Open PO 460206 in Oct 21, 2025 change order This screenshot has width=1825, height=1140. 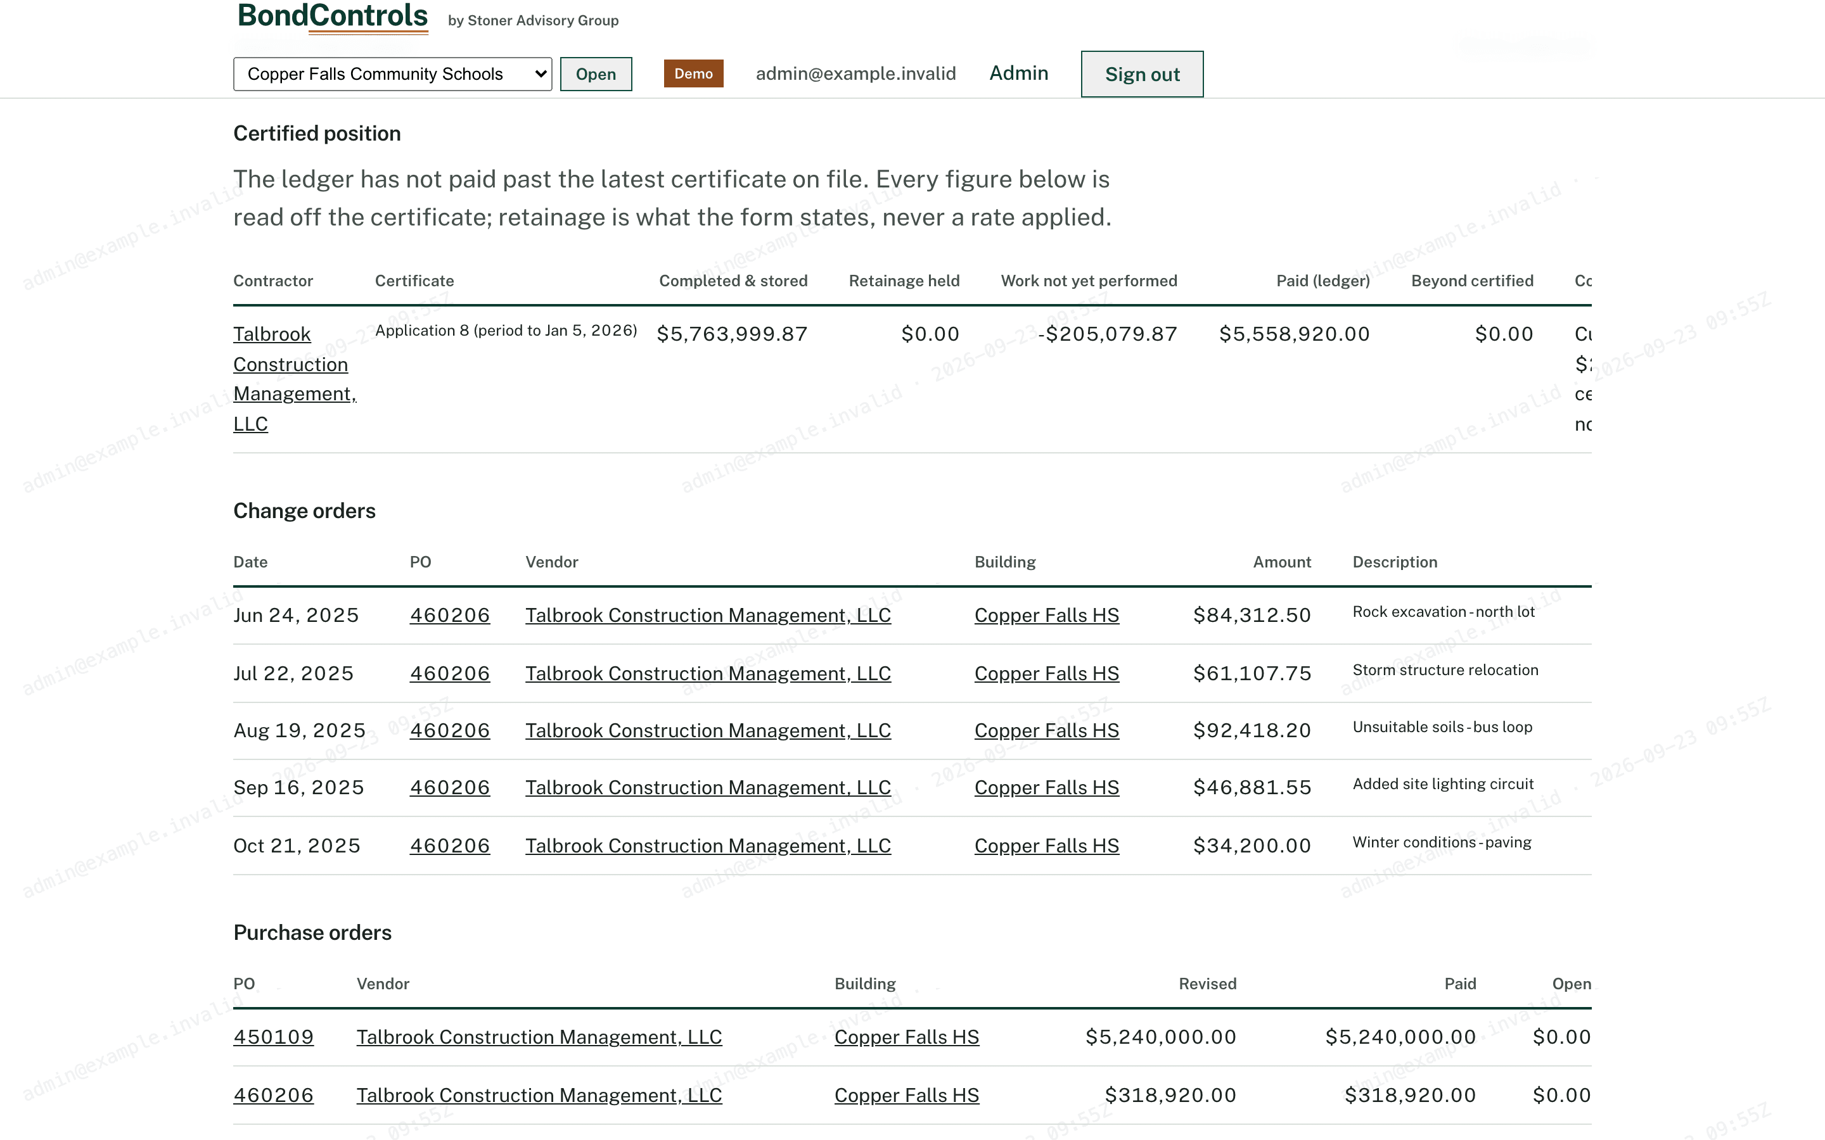point(449,846)
